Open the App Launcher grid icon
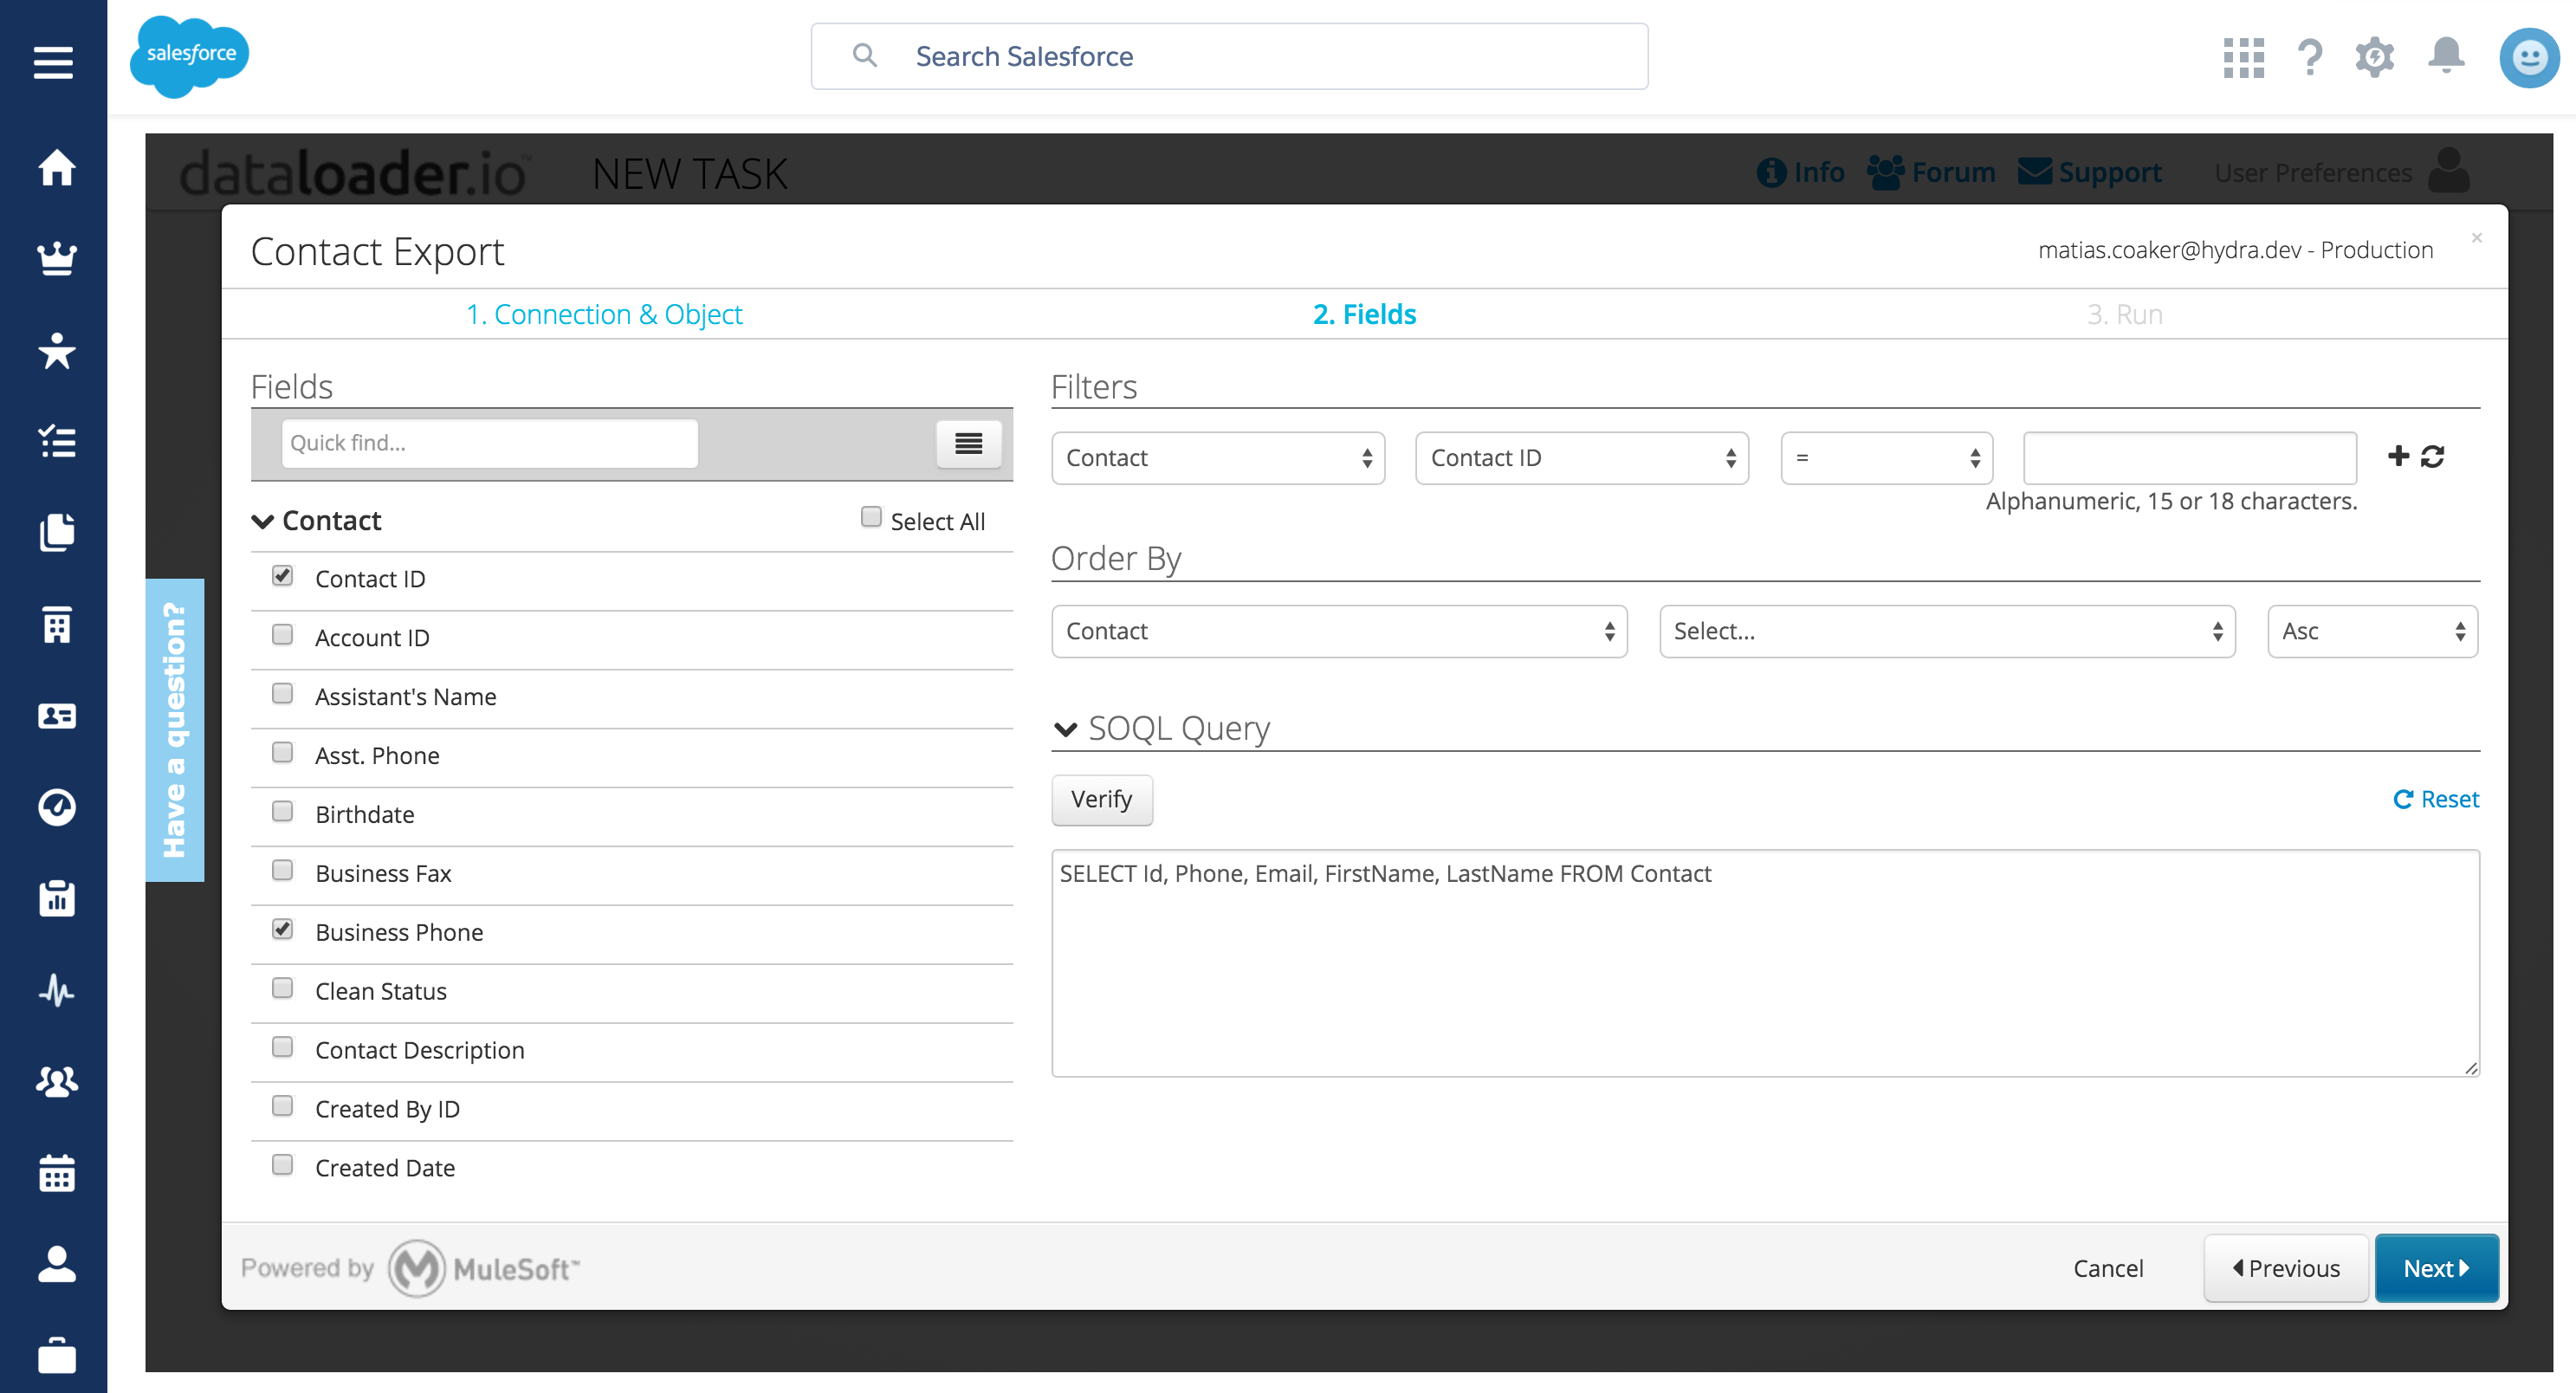The height and width of the screenshot is (1393, 2576). click(2243, 57)
